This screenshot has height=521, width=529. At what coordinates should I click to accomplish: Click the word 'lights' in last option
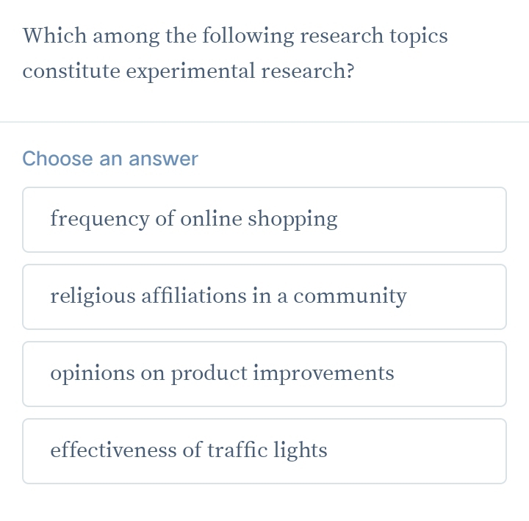[300, 450]
